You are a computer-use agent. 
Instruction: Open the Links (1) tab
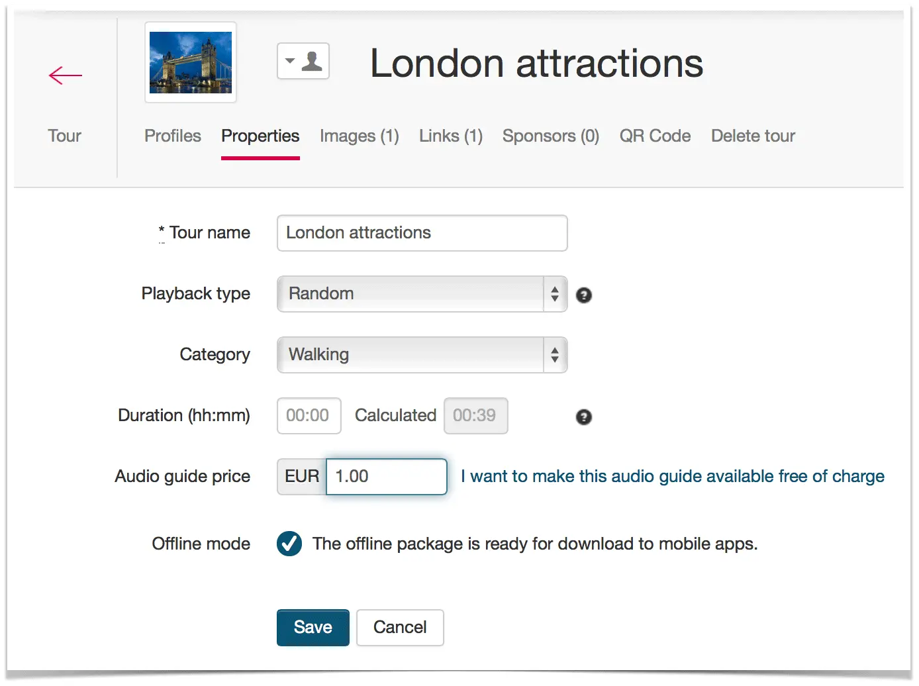pyautogui.click(x=451, y=136)
